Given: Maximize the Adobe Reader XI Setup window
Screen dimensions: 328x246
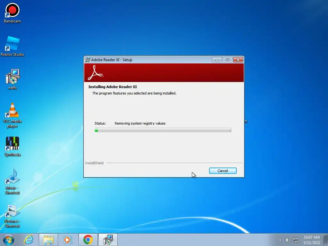Looking at the screenshot, I should 227,60.
